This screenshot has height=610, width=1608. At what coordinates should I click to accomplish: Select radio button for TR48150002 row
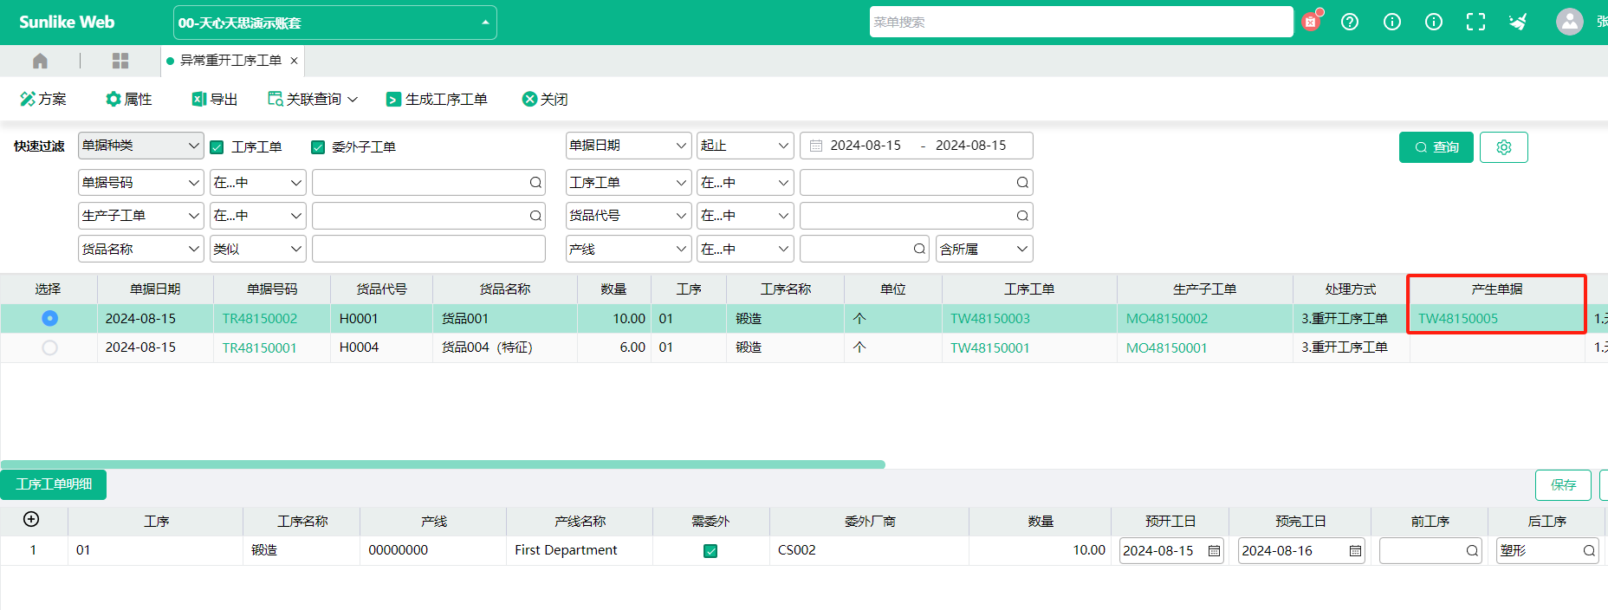(x=49, y=318)
